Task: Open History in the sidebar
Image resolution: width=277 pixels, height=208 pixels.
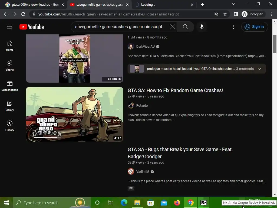Action: click(x=10, y=126)
